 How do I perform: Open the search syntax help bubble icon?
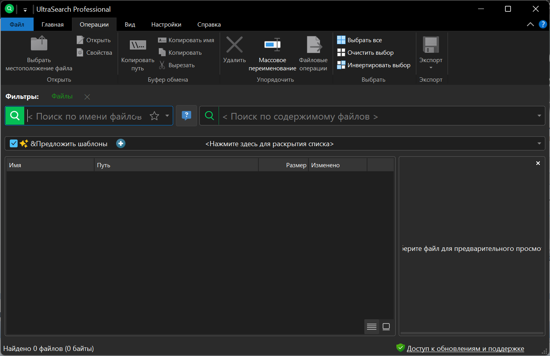186,116
